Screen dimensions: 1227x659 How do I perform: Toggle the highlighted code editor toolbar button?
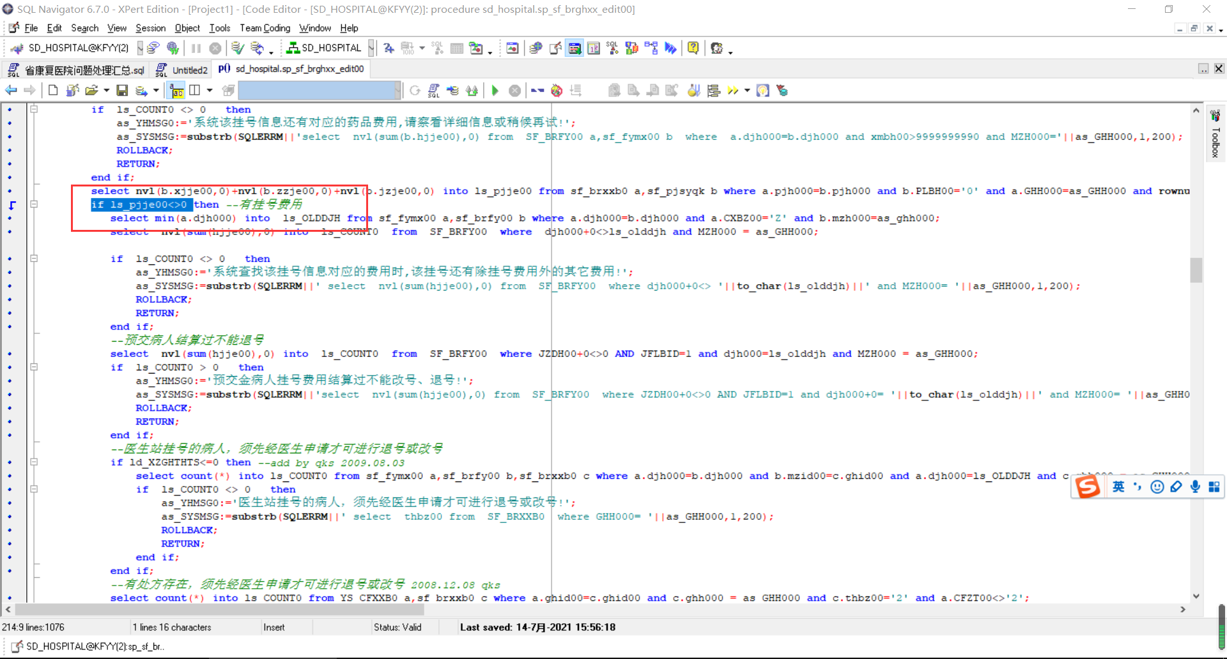[x=575, y=48]
